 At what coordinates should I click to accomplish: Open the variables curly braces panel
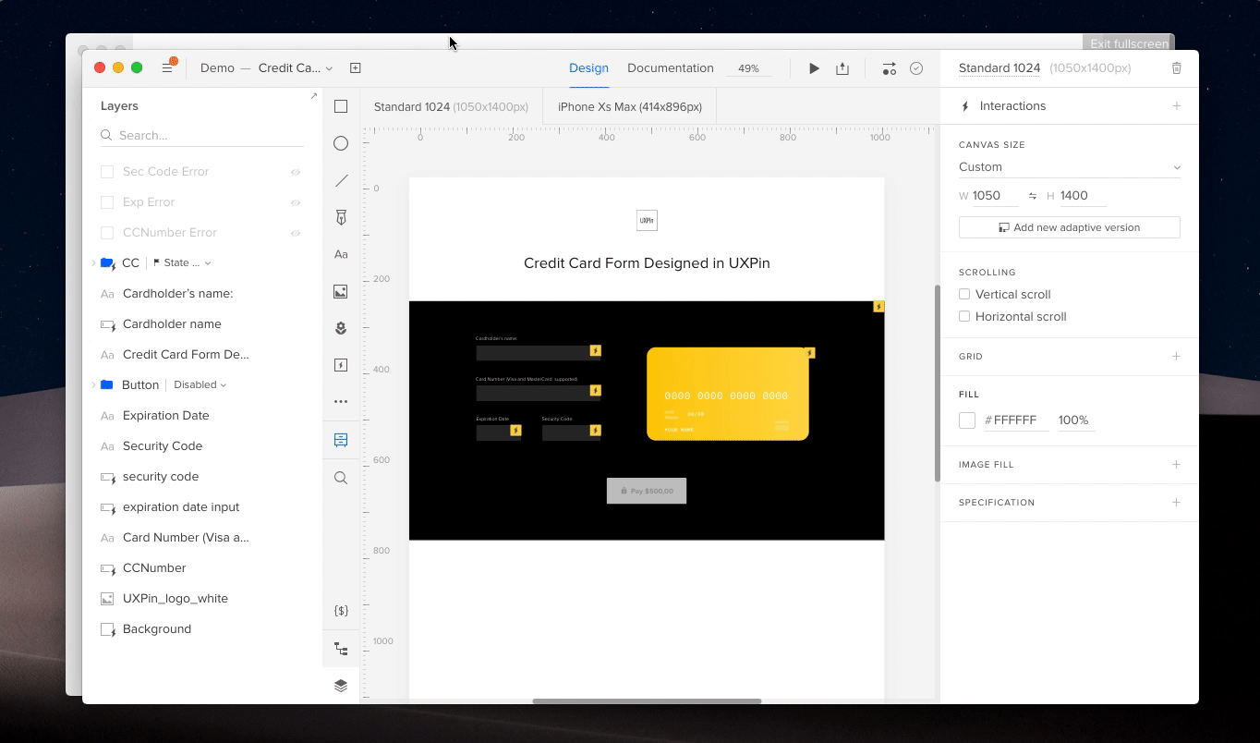(x=341, y=611)
